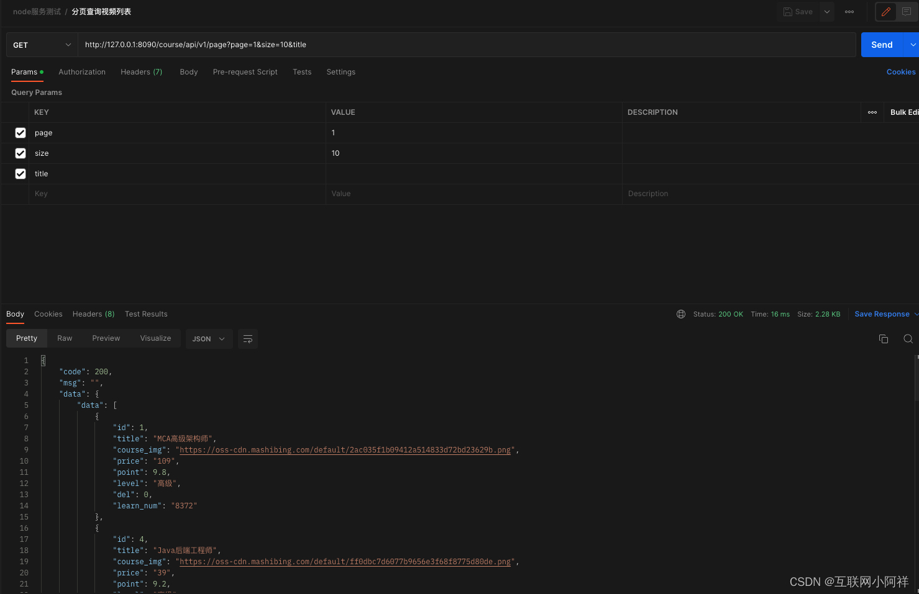Switch to edit mode pencil icon
Viewport: 919px width, 594px height.
[x=886, y=12]
